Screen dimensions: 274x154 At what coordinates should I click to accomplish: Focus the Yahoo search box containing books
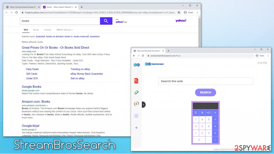(x=60, y=21)
